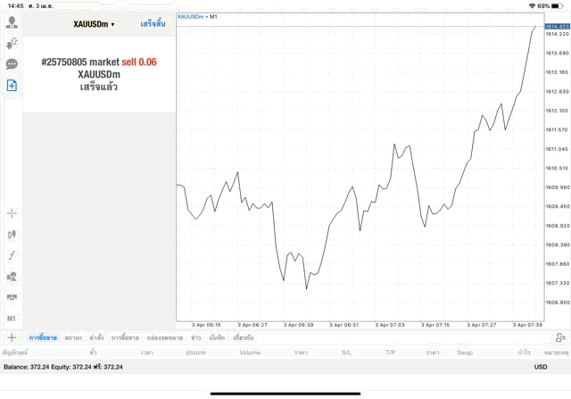Open the indicators f icon

click(x=12, y=255)
